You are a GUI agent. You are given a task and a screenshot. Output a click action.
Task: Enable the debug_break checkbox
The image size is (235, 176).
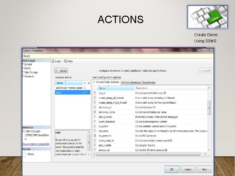click(x=95, y=117)
